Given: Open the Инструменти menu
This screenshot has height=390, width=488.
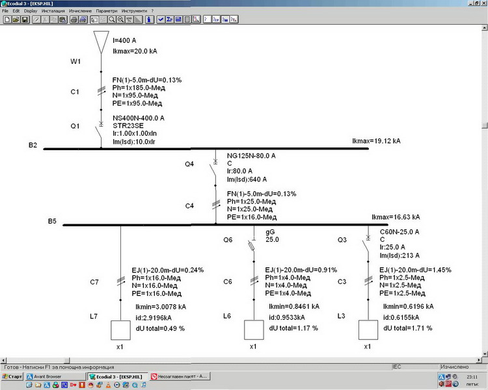Looking at the screenshot, I should pyautogui.click(x=135, y=11).
